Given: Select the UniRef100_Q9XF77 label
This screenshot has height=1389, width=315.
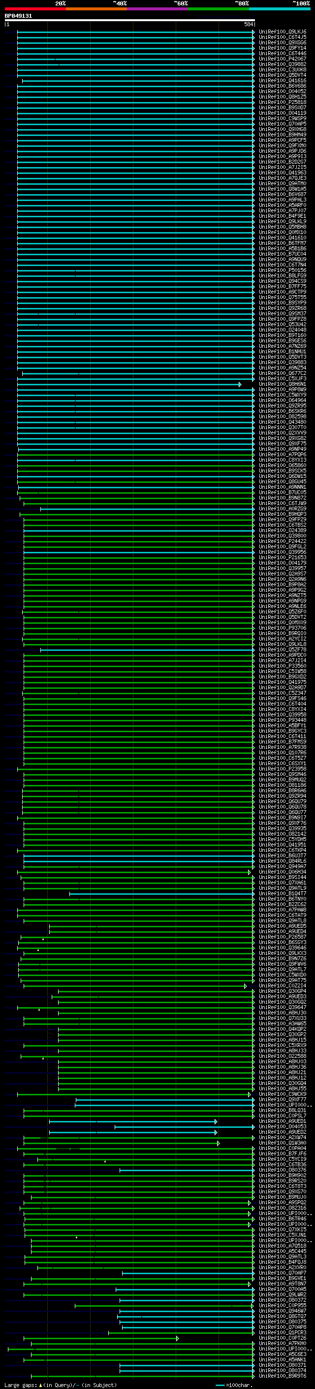Looking at the screenshot, I should pos(282,1099).
